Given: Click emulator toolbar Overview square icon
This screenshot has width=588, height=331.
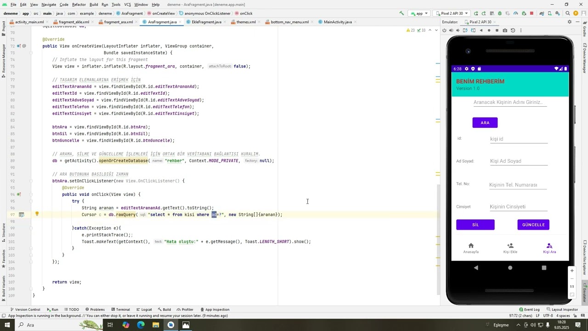Looking at the screenshot, I should click(497, 30).
